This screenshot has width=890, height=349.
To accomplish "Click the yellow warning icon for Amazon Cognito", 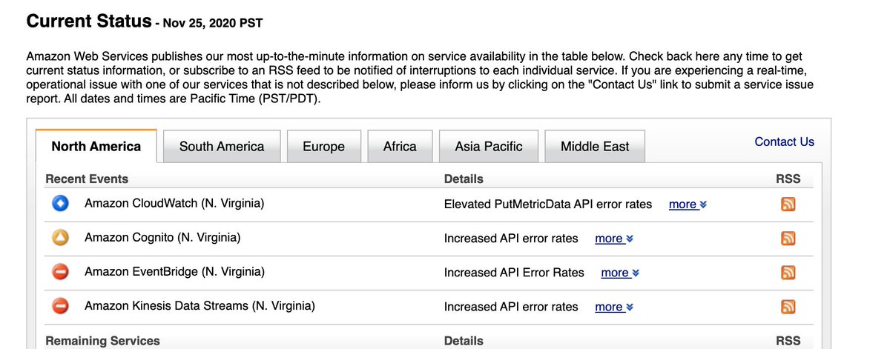I will pyautogui.click(x=61, y=238).
